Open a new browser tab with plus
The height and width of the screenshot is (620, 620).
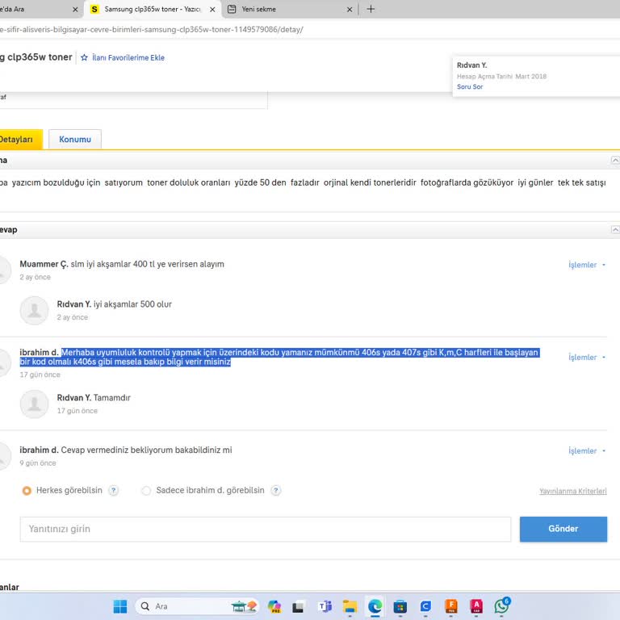[x=371, y=9]
